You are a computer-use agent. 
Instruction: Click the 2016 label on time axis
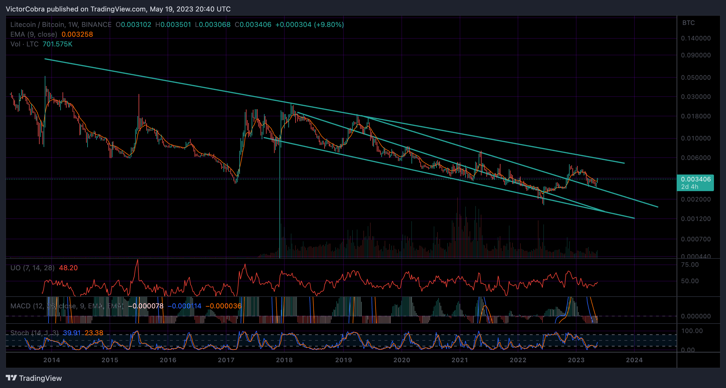168,360
